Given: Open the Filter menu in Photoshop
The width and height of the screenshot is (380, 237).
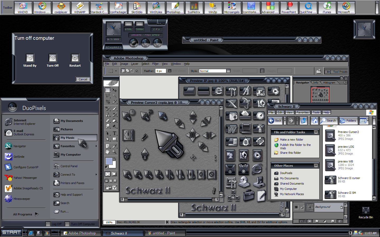Looking at the screenshot, I should pos(155,64).
